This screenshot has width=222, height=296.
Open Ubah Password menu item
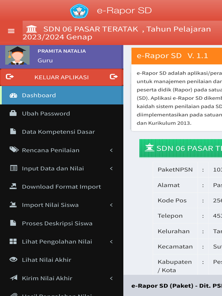coord(62,113)
